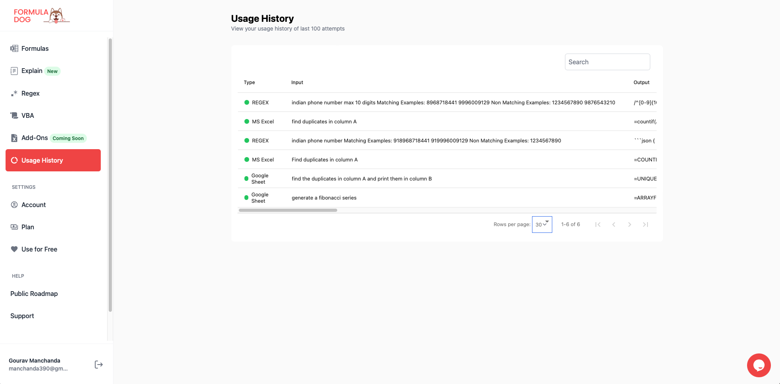Click the Explain document icon
Image resolution: width=780 pixels, height=384 pixels.
(14, 71)
